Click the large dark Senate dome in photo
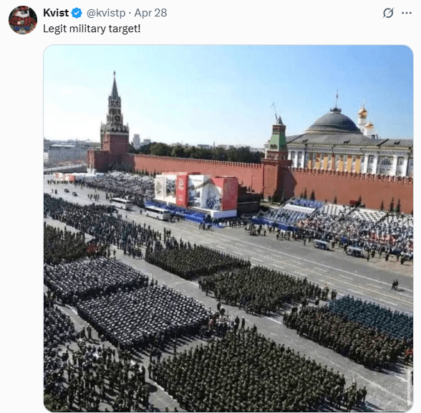Viewport: 421px width, 413px height. click(x=334, y=123)
